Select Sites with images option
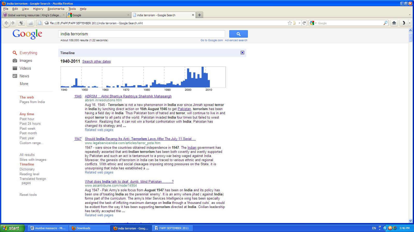This screenshot has height=232, width=414. 33,160
